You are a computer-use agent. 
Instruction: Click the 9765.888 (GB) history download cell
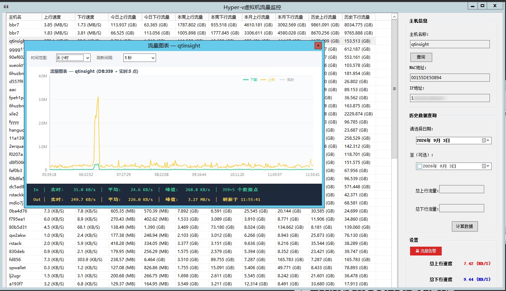359,33
